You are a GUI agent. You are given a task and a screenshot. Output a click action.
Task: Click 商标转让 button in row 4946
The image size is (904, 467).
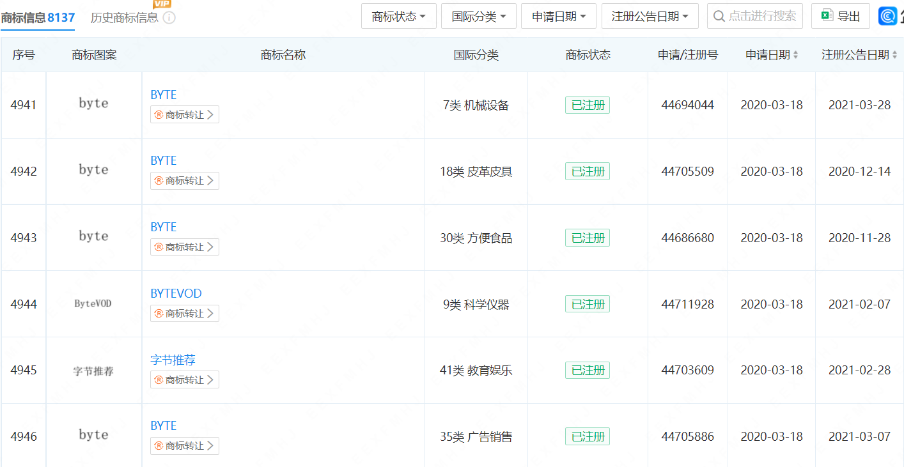[x=184, y=446]
